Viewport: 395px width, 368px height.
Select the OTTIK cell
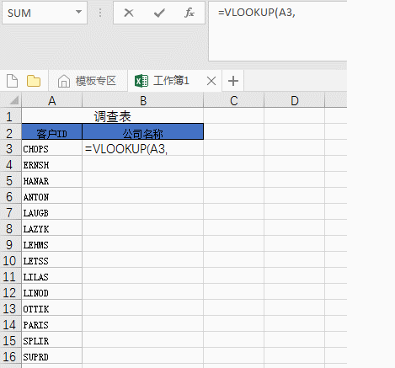click(x=52, y=308)
